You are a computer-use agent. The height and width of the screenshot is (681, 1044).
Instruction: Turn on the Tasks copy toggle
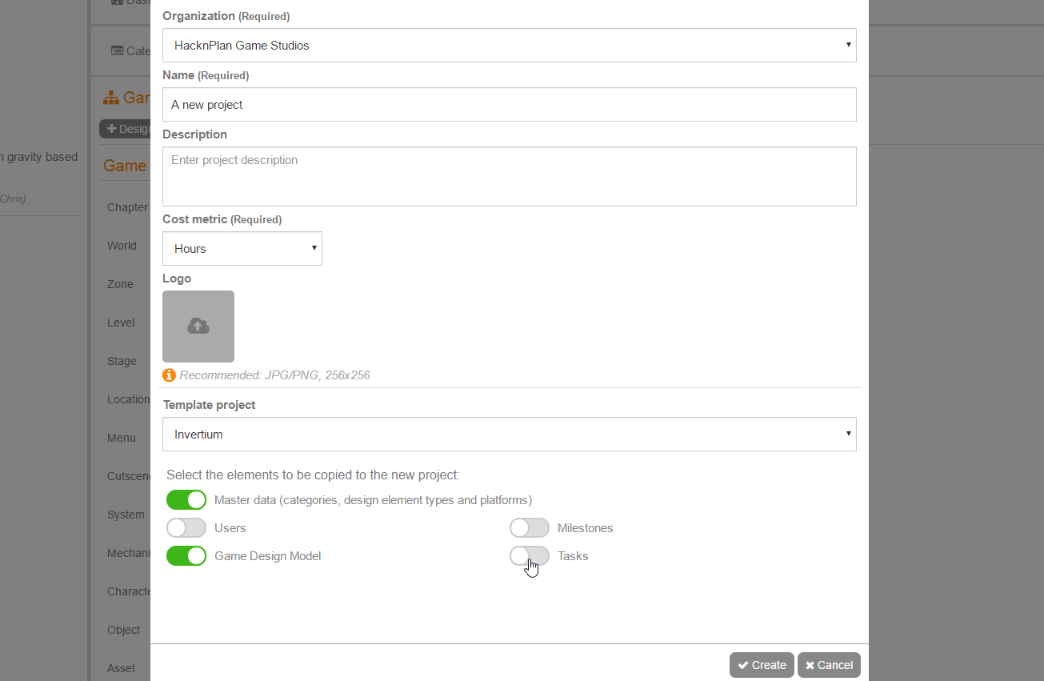[530, 556]
